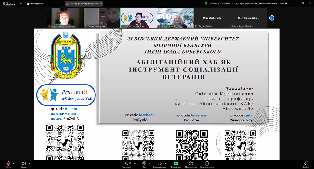The width and height of the screenshot is (314, 169).
Task: Open Zoom Workplace dropdown chevron
Action: coord(21,3)
